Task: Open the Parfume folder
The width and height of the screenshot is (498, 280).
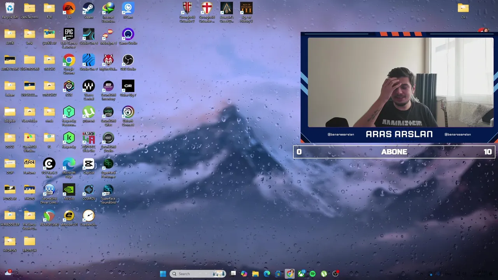Action: tap(30, 166)
